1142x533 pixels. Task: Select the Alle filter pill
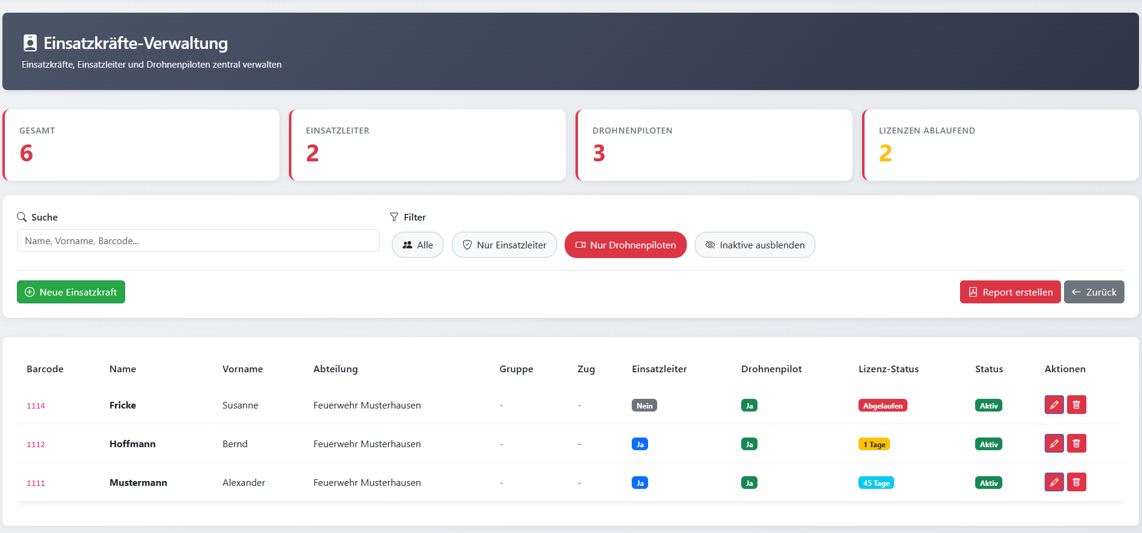417,245
